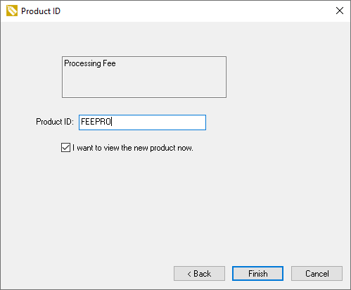Click empty lower part of description box
The width and height of the screenshot is (351, 290).
144,84
